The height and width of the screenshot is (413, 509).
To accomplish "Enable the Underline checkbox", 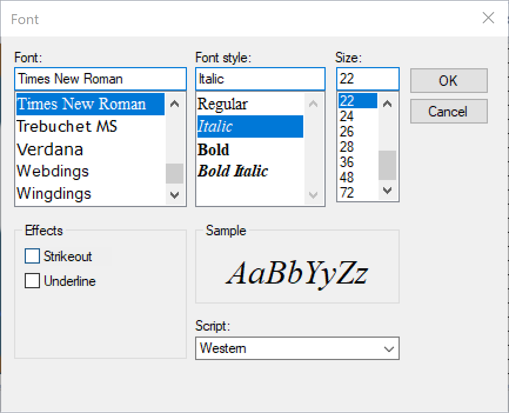I will pos(32,281).
